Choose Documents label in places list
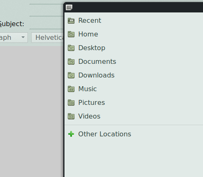 [x=97, y=62]
